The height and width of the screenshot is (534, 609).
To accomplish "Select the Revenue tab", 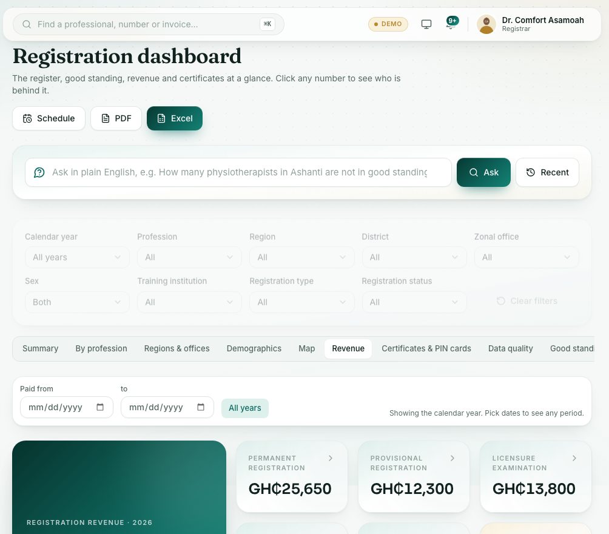I will coord(348,348).
